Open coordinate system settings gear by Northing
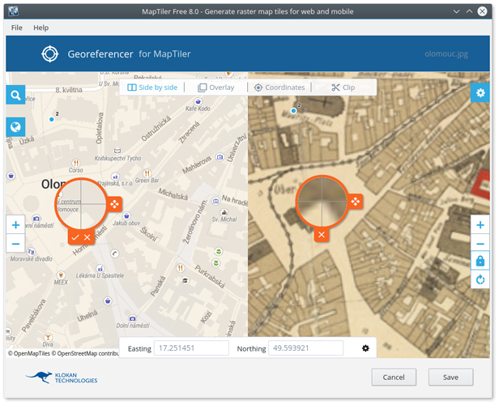Screen dimensions: 499x405 pos(365,348)
